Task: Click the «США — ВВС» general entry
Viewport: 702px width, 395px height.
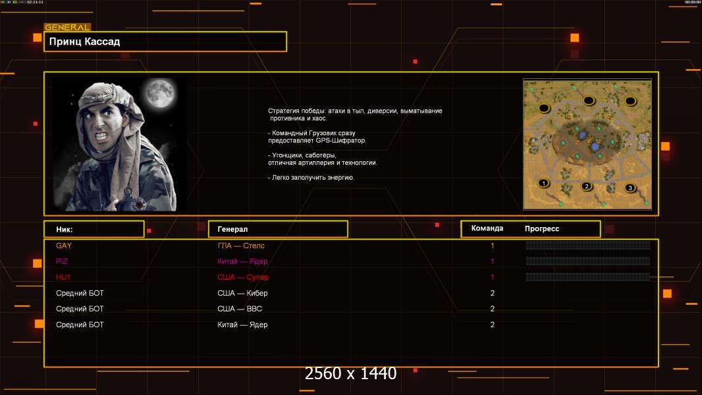Action: pos(240,309)
